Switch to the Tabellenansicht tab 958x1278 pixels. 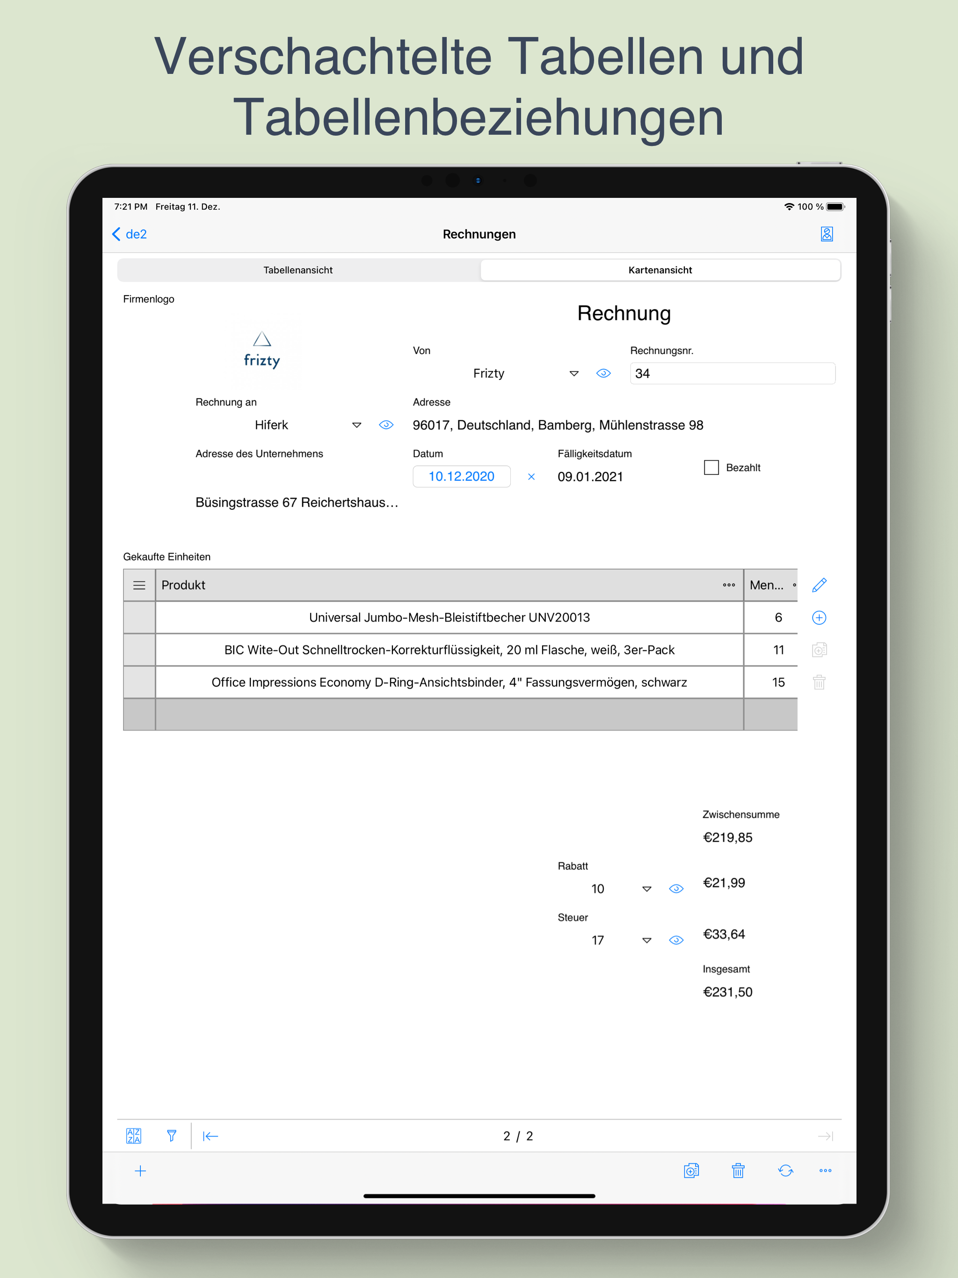tap(298, 270)
